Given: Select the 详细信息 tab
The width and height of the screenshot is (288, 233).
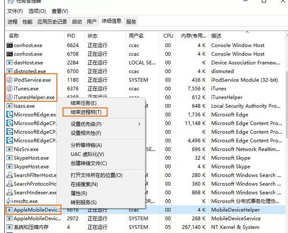Looking at the screenshot, I should pos(112,21).
